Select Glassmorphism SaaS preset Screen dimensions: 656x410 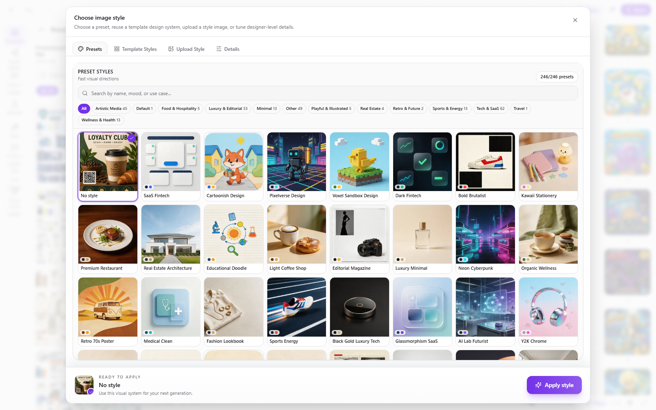(x=422, y=312)
